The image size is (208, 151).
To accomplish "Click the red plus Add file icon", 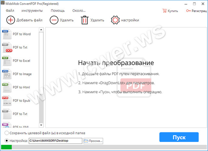I will [x=11, y=20].
